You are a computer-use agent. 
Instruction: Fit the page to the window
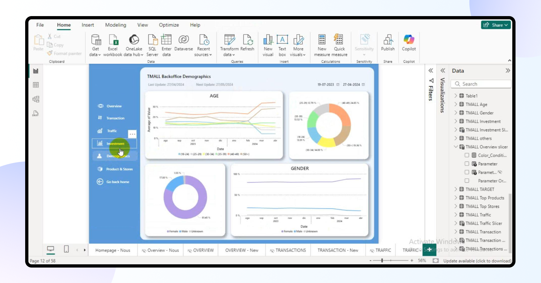(436, 260)
